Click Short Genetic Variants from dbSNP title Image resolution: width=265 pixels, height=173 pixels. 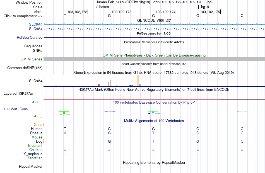coord(154,64)
